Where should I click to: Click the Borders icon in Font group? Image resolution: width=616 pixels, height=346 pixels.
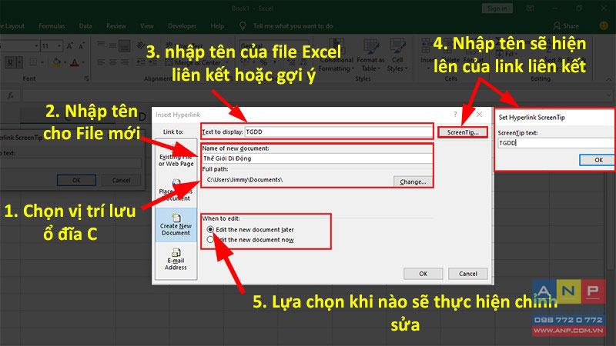tap(33, 62)
